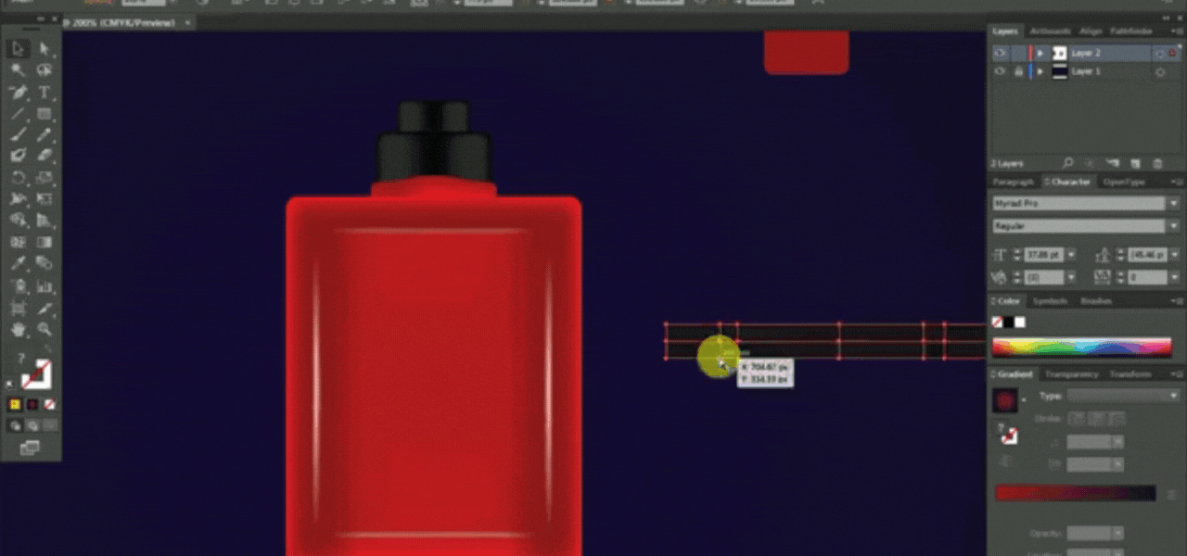Pick the Paintbrush tool

tap(18, 135)
